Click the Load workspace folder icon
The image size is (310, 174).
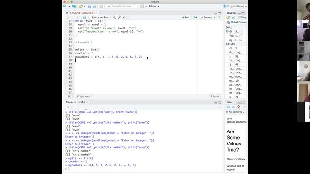click(x=228, y=17)
